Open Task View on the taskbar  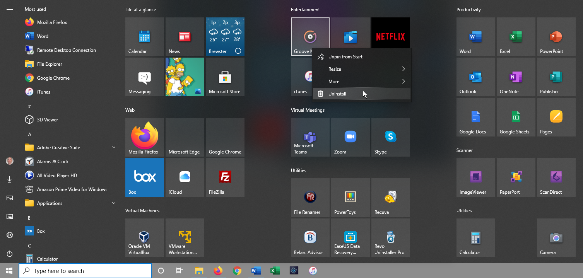click(x=180, y=271)
